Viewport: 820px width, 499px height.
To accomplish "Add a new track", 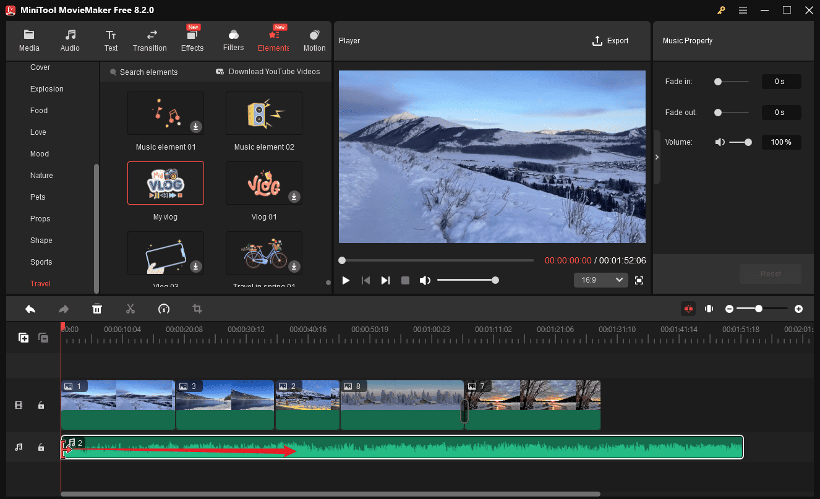I will 23,338.
